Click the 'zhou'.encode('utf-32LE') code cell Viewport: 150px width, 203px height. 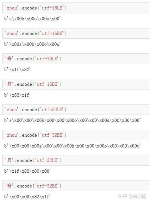(x=76, y=109)
